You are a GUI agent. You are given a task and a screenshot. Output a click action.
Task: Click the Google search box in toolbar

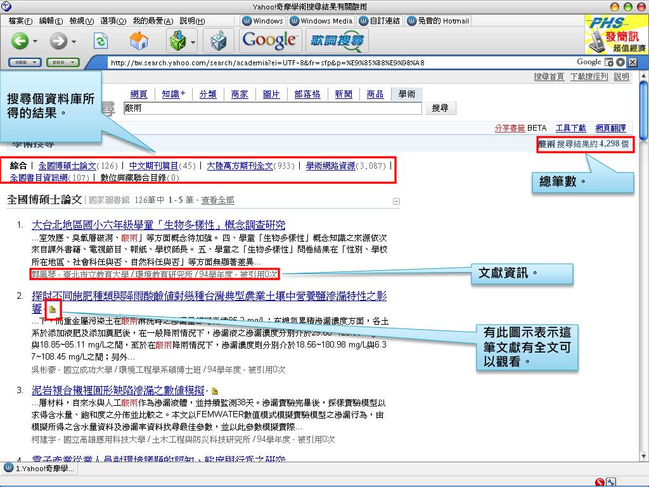(x=589, y=62)
